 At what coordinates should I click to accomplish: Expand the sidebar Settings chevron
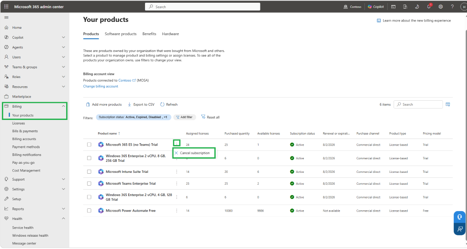click(63, 189)
